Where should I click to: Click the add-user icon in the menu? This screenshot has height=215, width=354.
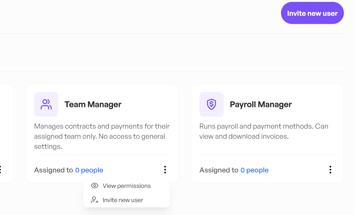coord(95,200)
